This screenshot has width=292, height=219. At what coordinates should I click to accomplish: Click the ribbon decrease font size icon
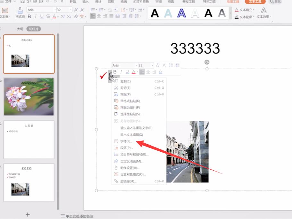click(82, 10)
